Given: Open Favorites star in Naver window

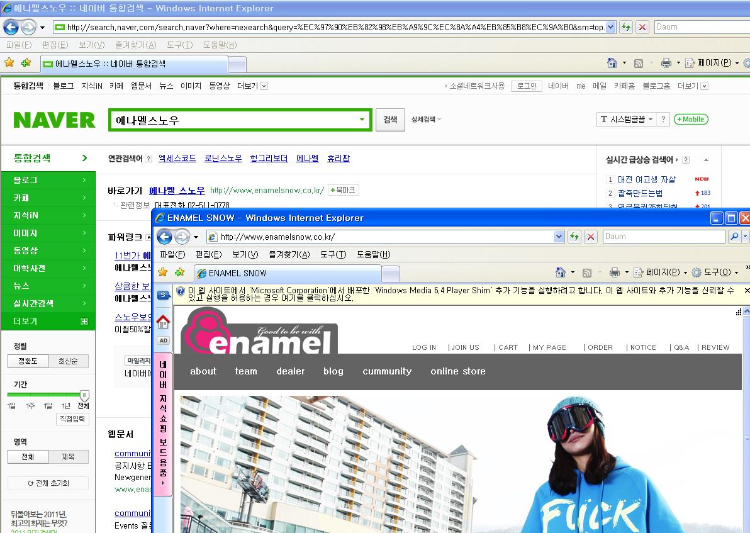Looking at the screenshot, I should [x=9, y=63].
